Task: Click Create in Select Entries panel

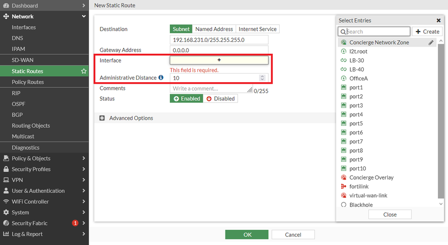Action: point(427,31)
